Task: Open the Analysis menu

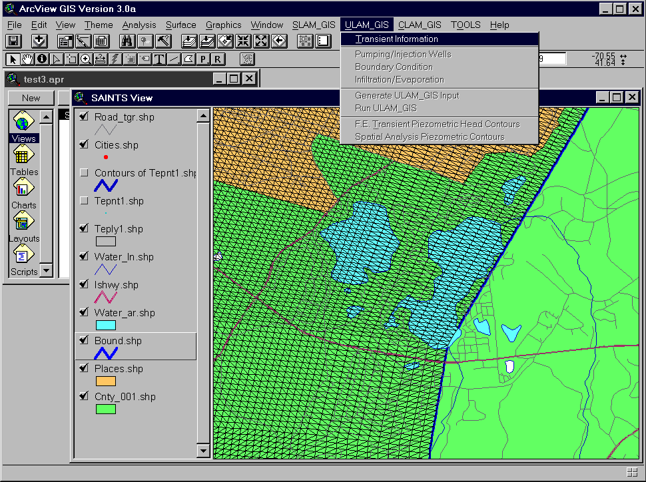Action: point(139,25)
